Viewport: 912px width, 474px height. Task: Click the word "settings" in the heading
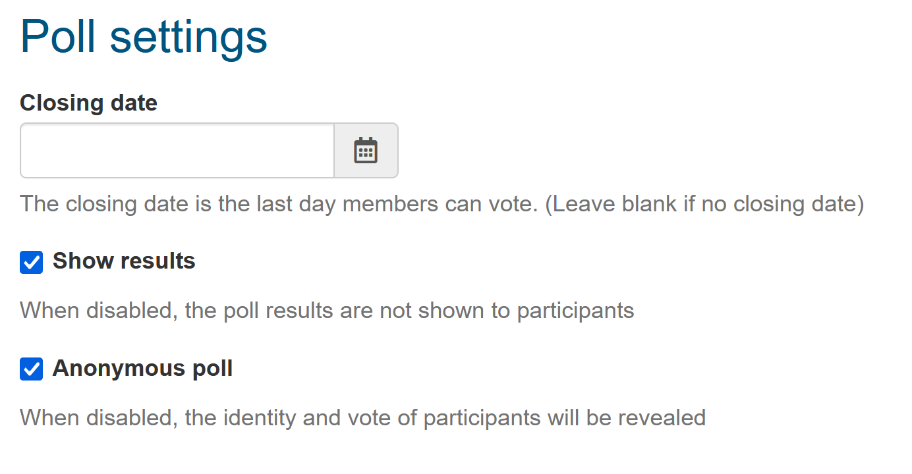188,37
